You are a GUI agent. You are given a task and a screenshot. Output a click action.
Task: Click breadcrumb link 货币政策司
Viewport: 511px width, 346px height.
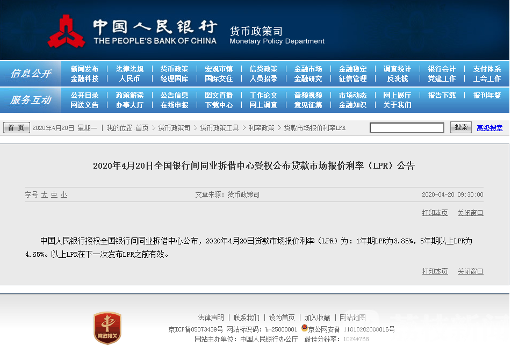pyautogui.click(x=174, y=128)
